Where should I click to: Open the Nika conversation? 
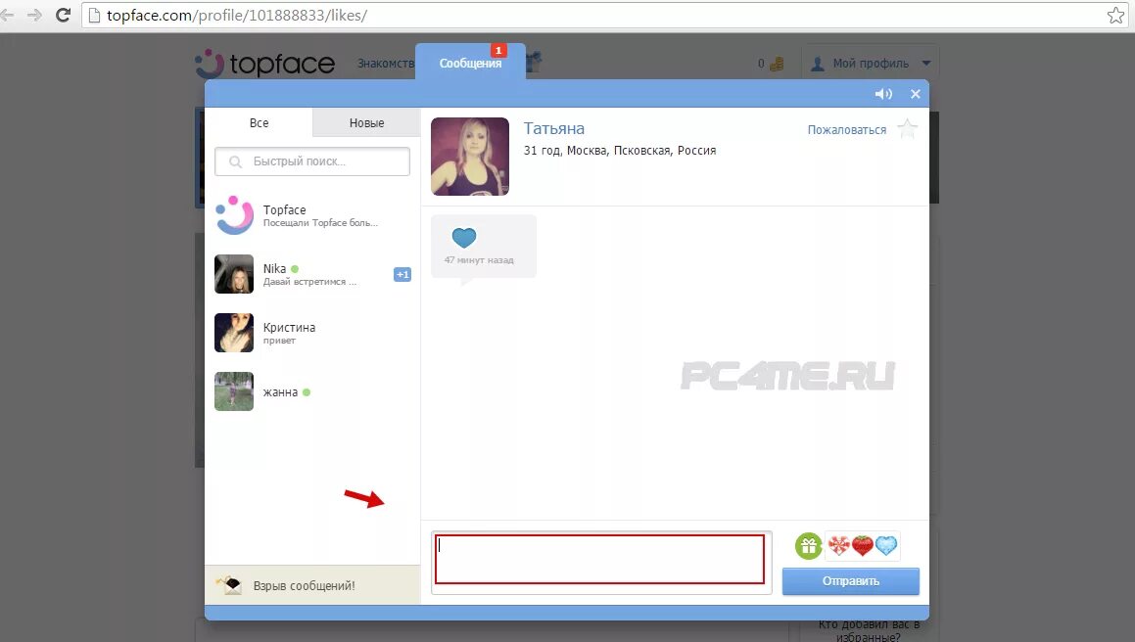312,274
